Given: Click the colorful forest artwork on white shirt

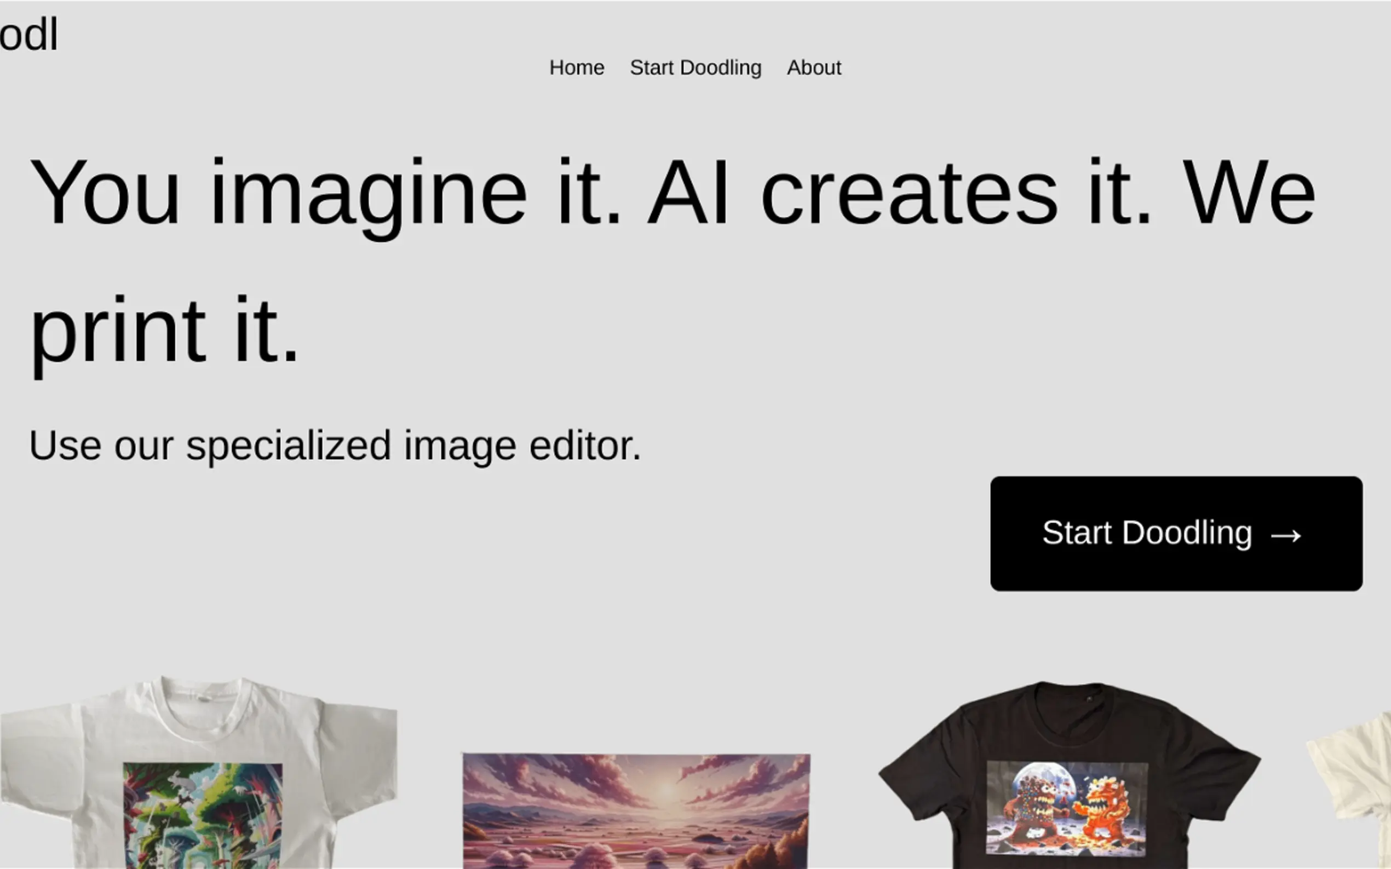Looking at the screenshot, I should [x=203, y=815].
